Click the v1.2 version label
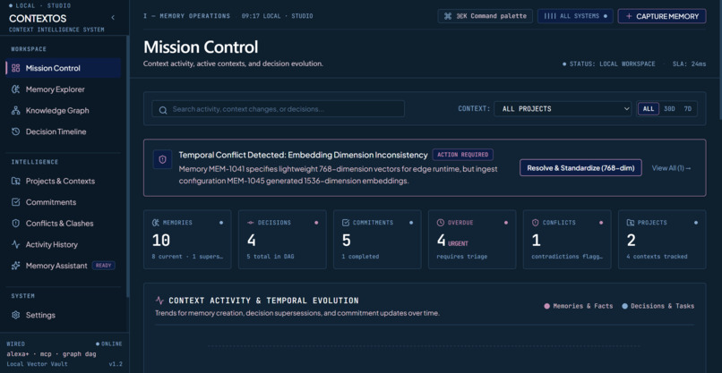 116,364
